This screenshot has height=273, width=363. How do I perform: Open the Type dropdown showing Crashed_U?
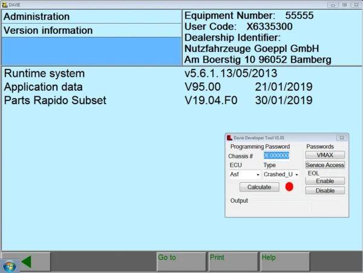point(281,174)
